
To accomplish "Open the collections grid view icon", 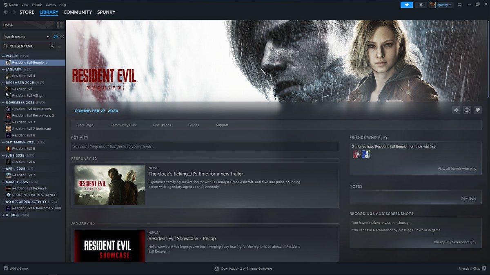I will (x=60, y=25).
